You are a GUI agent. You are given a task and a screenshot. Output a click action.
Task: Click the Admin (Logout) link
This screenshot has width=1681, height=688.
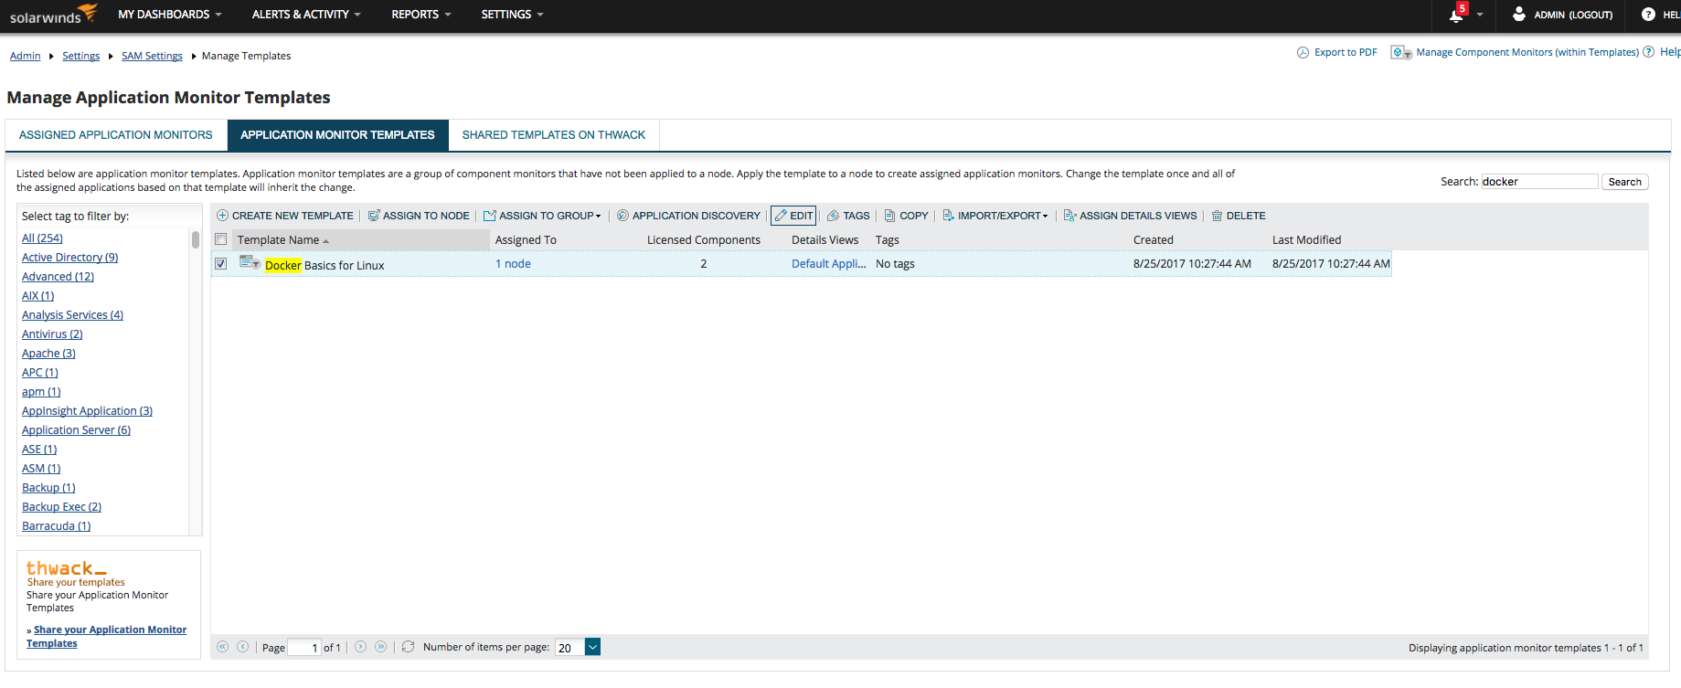[1573, 15]
